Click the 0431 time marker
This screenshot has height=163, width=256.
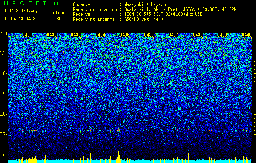pos(27,35)
